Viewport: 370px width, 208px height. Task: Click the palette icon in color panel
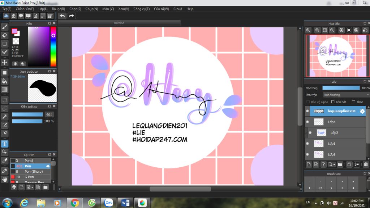point(15,64)
